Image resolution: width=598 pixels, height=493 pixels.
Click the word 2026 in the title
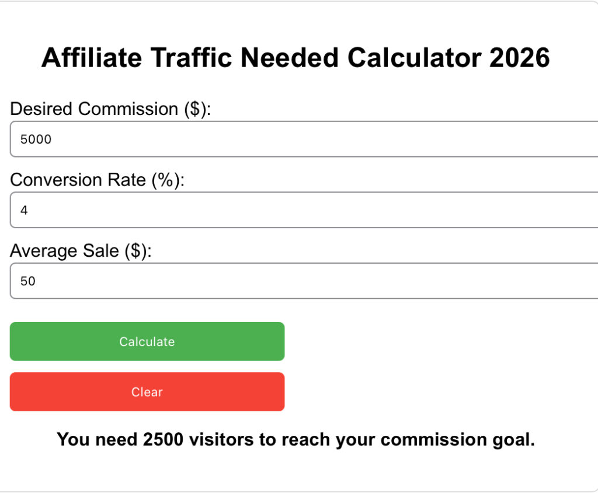click(519, 57)
